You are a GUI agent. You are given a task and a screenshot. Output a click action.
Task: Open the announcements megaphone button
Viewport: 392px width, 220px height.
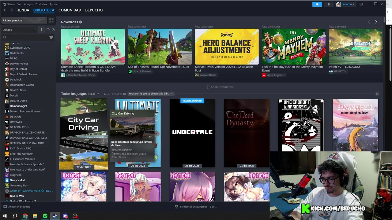317,4
